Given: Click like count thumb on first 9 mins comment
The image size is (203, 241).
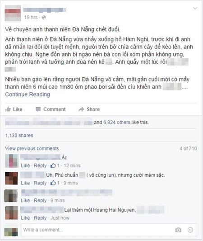Looking at the screenshot, I should pos(53,183).
